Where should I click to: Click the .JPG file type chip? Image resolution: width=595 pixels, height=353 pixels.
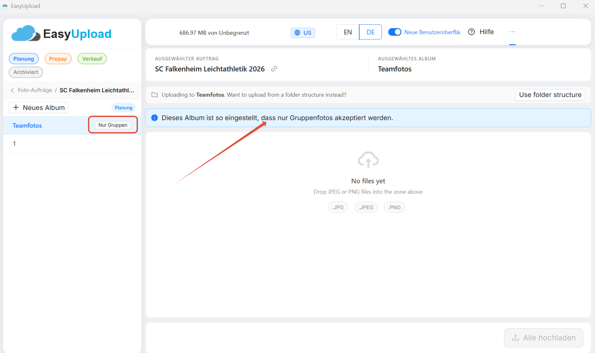[338, 207]
